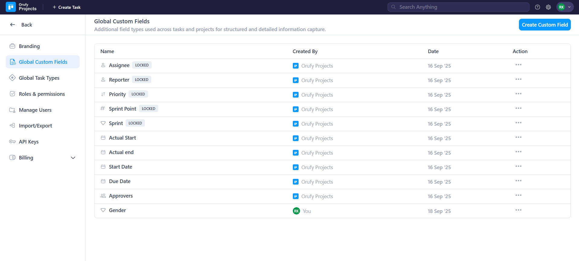579x261 pixels.
Task: Focus the Search Anything field
Action: (x=458, y=7)
